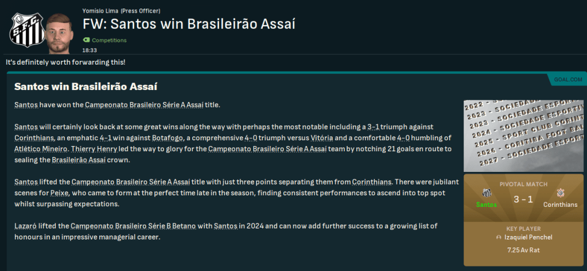Open the Lazaró manager link
This screenshot has height=271, width=587.
click(x=27, y=227)
